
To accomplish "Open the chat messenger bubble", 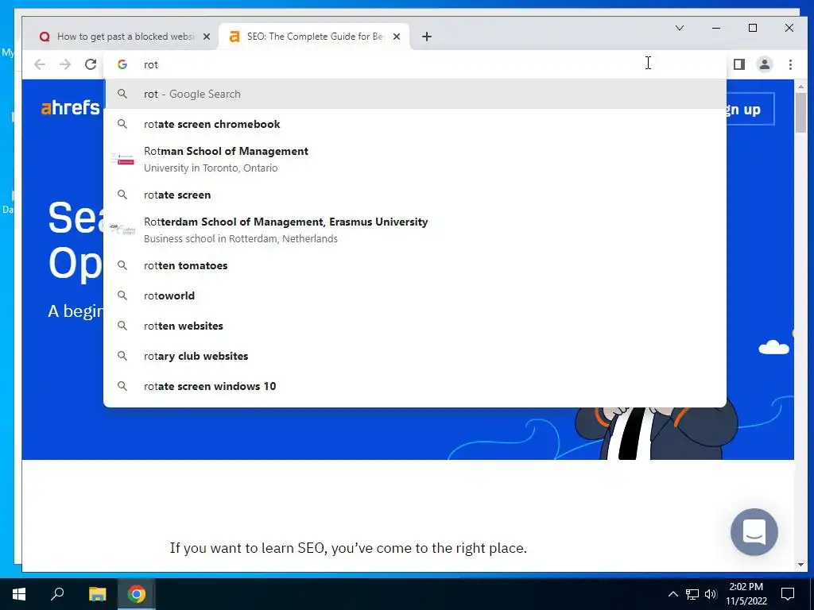I will coord(754,531).
